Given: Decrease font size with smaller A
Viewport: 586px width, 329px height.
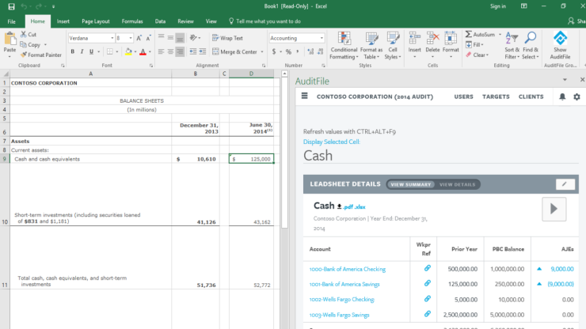Looking at the screenshot, I should click(x=148, y=38).
